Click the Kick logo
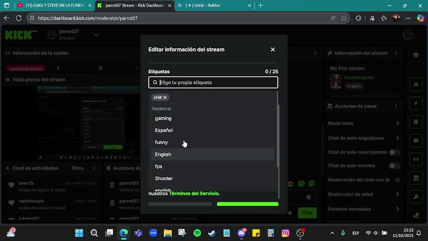Viewport: 428px width, 241px height. pyautogui.click(x=21, y=34)
